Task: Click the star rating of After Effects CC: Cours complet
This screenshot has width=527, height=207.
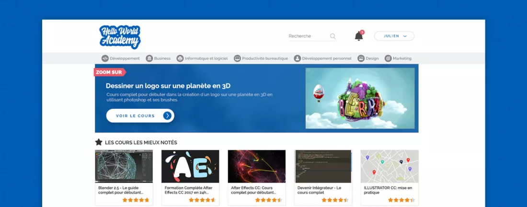Action: (x=269, y=200)
